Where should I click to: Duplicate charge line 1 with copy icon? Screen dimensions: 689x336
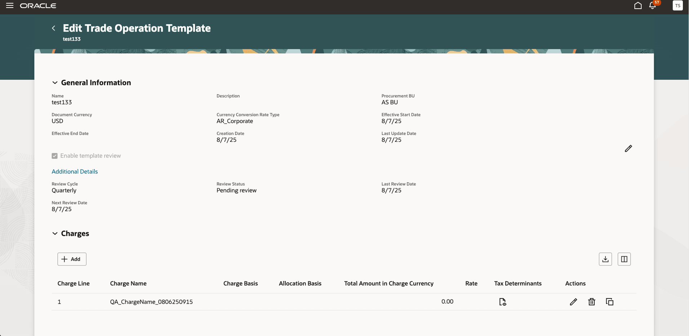pos(610,302)
